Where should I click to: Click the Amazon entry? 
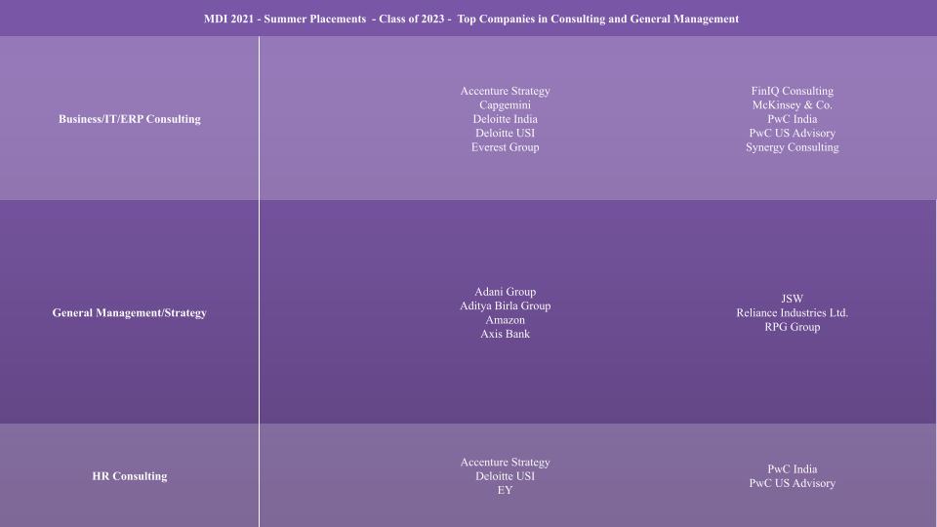click(x=505, y=320)
